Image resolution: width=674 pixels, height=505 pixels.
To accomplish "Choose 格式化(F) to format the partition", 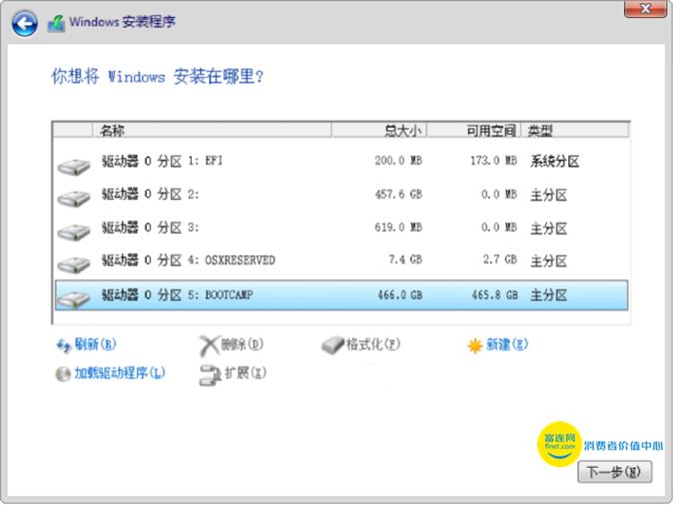I will tap(373, 344).
